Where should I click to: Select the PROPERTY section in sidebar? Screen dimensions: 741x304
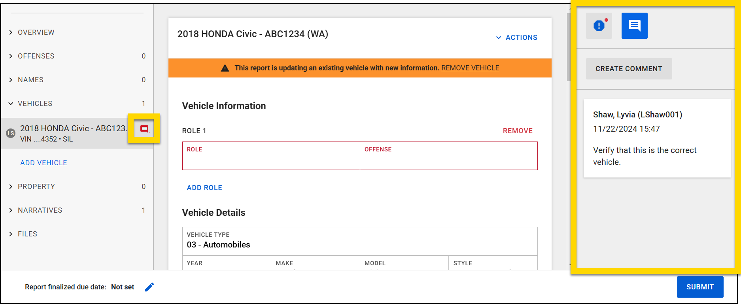(x=36, y=186)
